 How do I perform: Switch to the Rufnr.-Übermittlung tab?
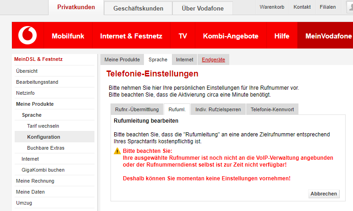click(x=137, y=109)
